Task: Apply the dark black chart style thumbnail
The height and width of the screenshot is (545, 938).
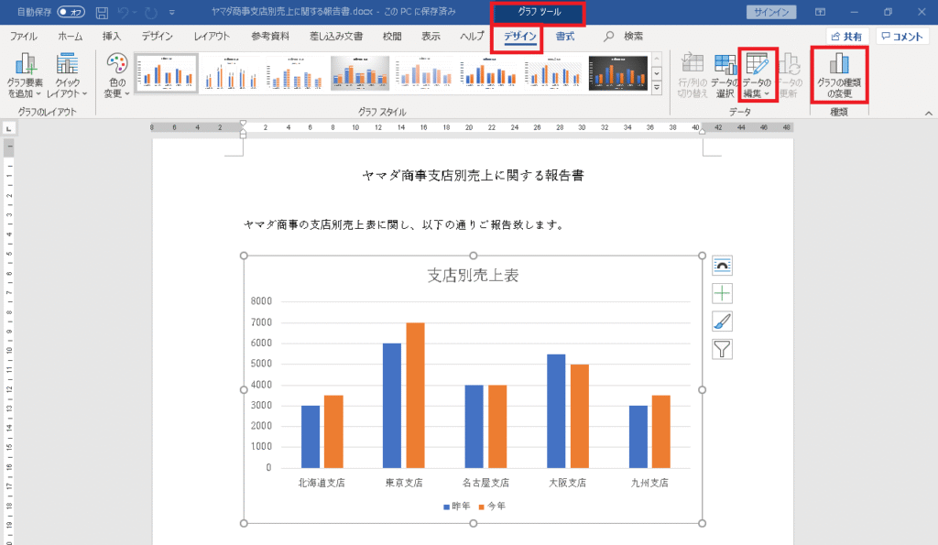Action: (x=618, y=73)
